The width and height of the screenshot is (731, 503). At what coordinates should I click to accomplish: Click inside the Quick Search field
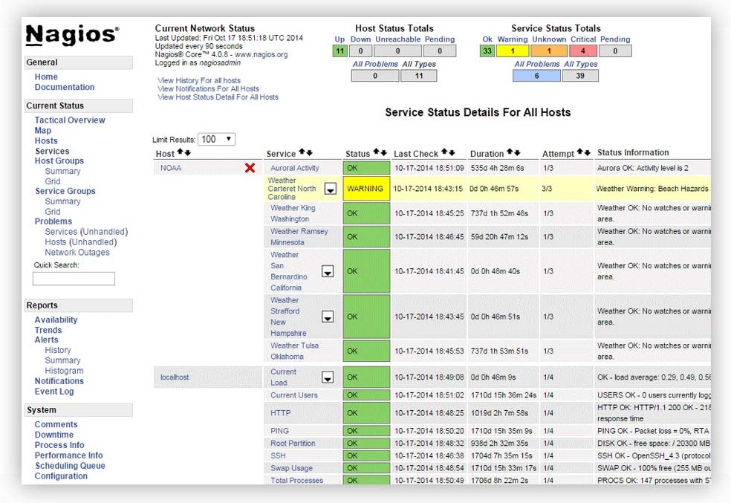73,278
